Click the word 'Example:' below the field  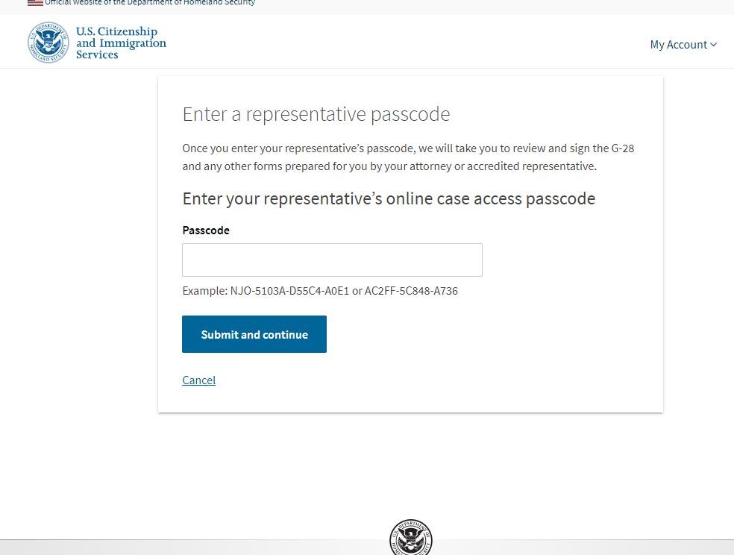click(205, 291)
